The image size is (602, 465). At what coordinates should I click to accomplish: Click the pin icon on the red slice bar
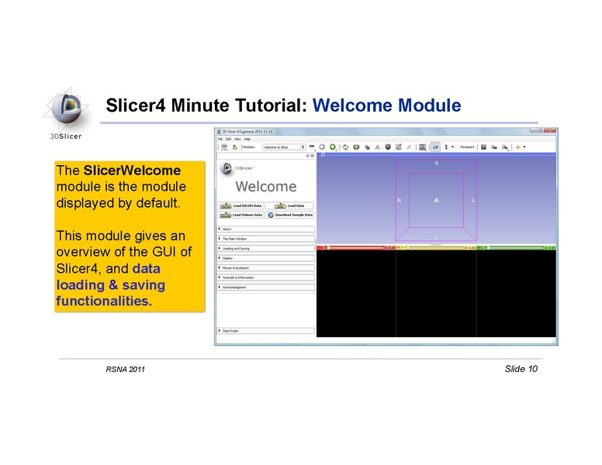coord(319,248)
